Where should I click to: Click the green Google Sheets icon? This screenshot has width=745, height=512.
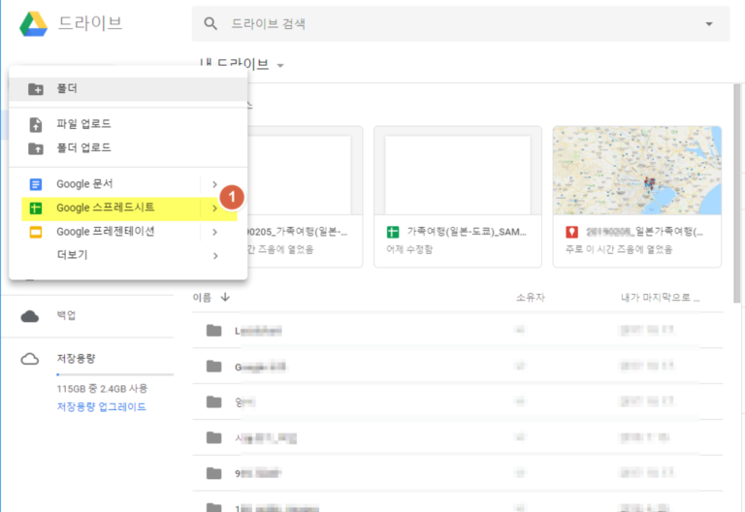pyautogui.click(x=36, y=208)
